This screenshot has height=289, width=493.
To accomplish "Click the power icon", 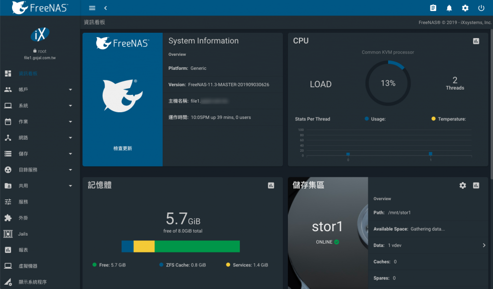I will click(x=481, y=8).
